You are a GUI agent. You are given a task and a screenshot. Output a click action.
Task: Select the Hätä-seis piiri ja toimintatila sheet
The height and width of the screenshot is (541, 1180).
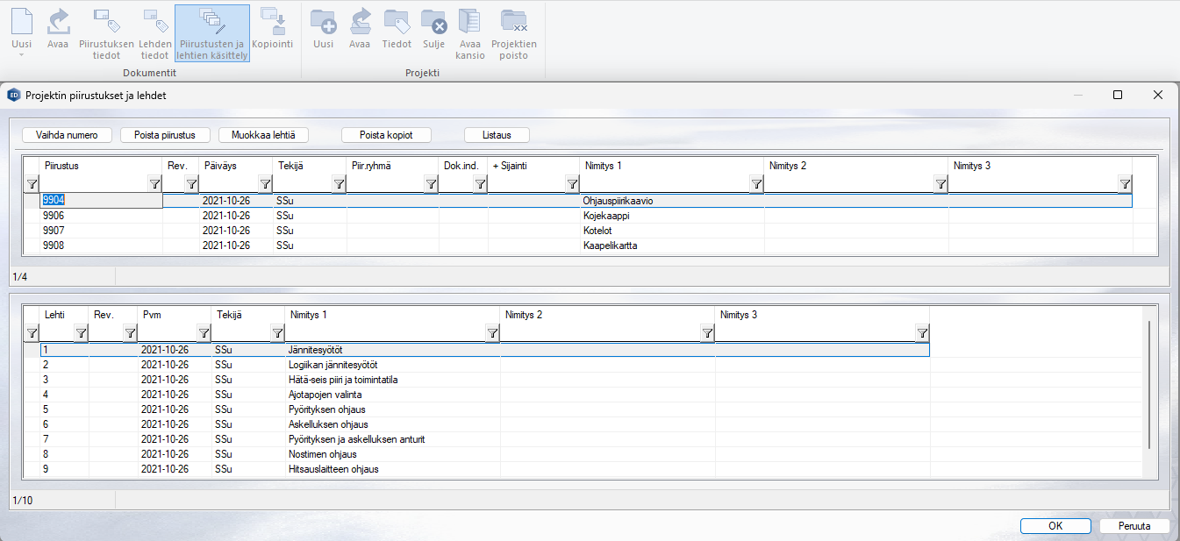[x=343, y=380]
